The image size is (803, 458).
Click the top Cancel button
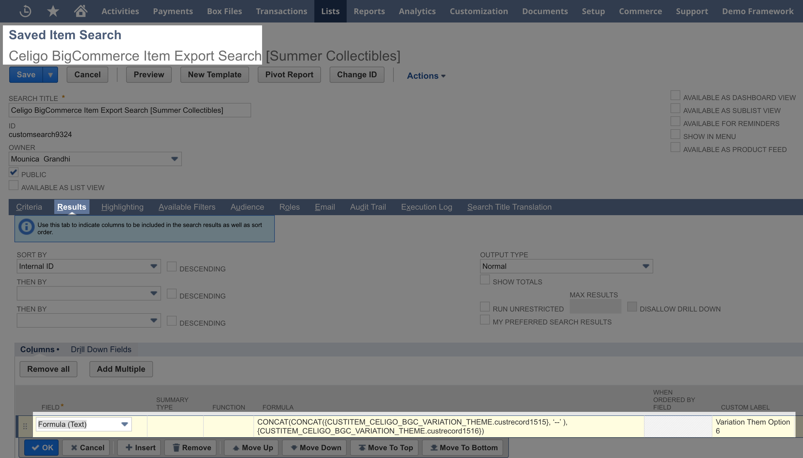87,74
